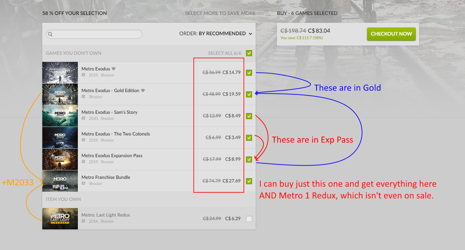465x250 pixels.
Task: Uncheck the Expansion Pass checkbox
Action: pyautogui.click(x=249, y=159)
